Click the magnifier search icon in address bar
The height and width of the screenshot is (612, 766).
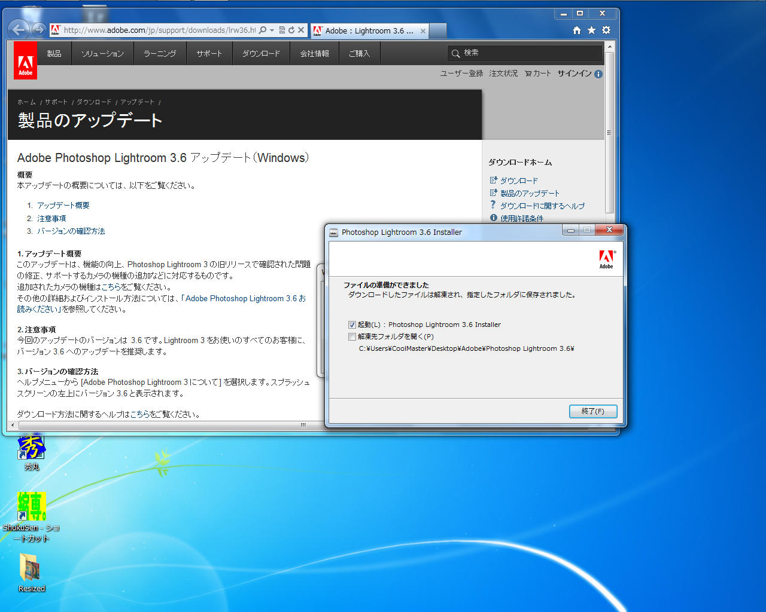pos(262,30)
